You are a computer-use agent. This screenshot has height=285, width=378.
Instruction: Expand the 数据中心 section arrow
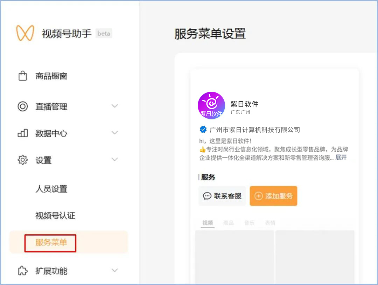[115, 133]
